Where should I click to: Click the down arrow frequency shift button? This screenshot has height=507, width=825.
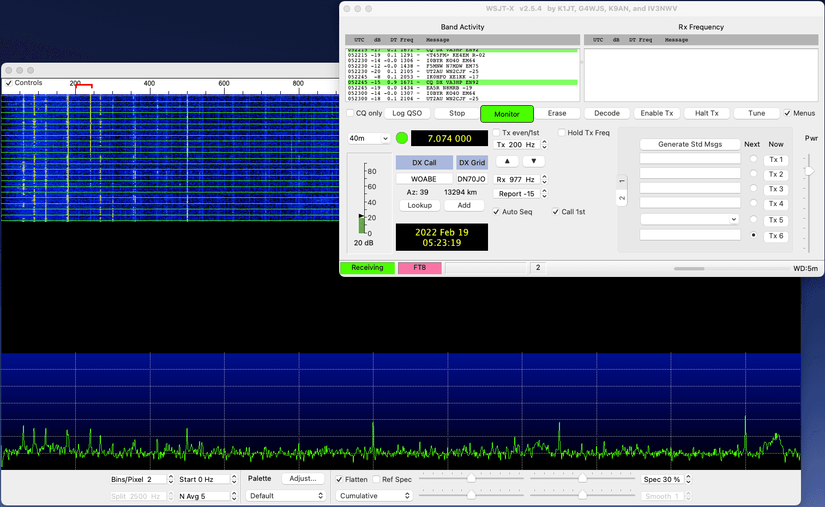click(x=534, y=161)
